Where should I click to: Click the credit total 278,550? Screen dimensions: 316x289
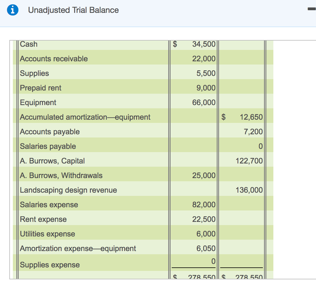click(x=249, y=277)
